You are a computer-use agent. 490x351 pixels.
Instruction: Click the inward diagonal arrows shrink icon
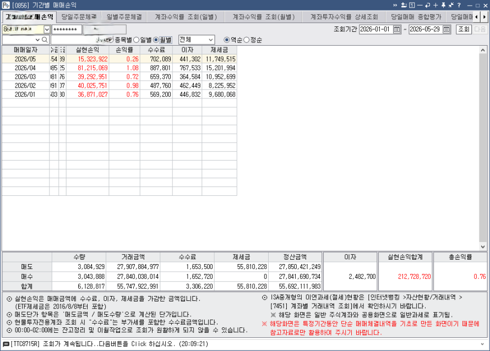[x=451, y=5]
